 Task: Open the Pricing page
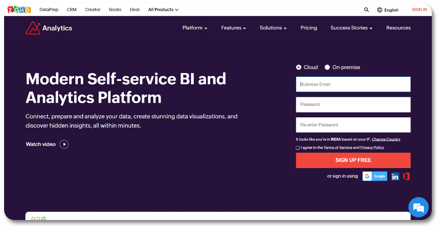308,28
